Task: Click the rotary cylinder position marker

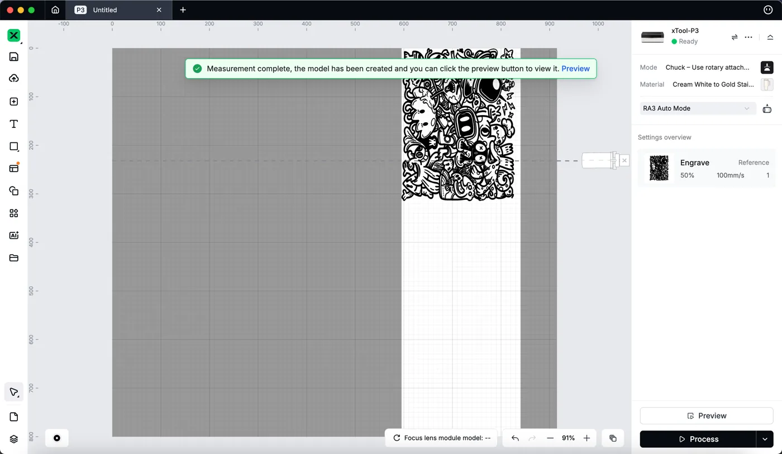Action: point(600,160)
